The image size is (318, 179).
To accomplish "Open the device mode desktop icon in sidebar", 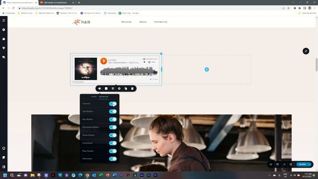I will (3, 148).
